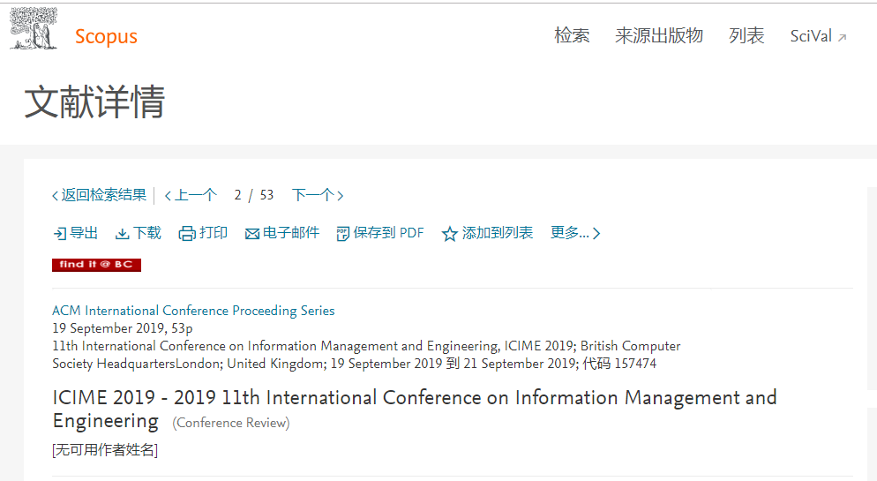
Task: Return to search results via 返回检索结果
Action: [x=99, y=195]
